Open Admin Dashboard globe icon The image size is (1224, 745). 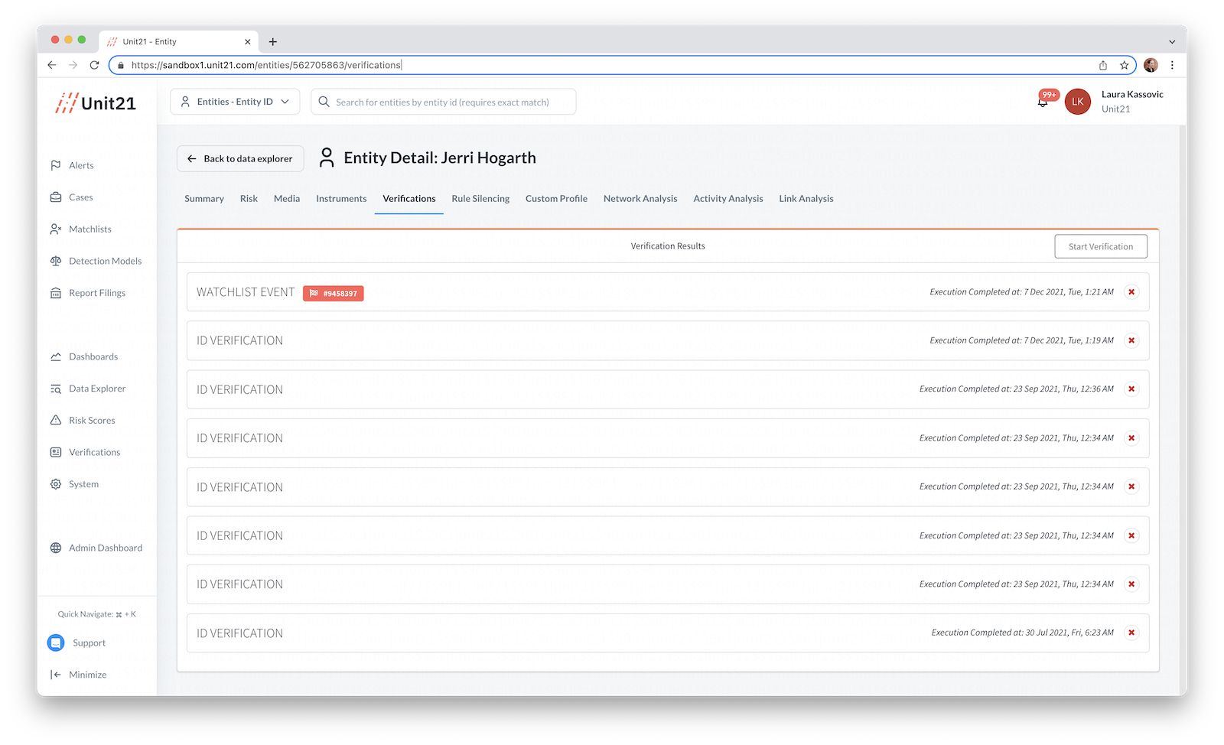click(56, 548)
